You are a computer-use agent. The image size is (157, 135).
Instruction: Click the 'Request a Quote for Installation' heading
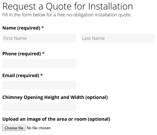(x=67, y=6)
